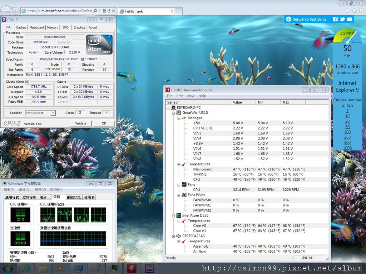Image resolution: width=366 pixels, height=274 pixels.
Task: Switch to the Mainboard tab in CPU-Z
Action: (x=36, y=27)
